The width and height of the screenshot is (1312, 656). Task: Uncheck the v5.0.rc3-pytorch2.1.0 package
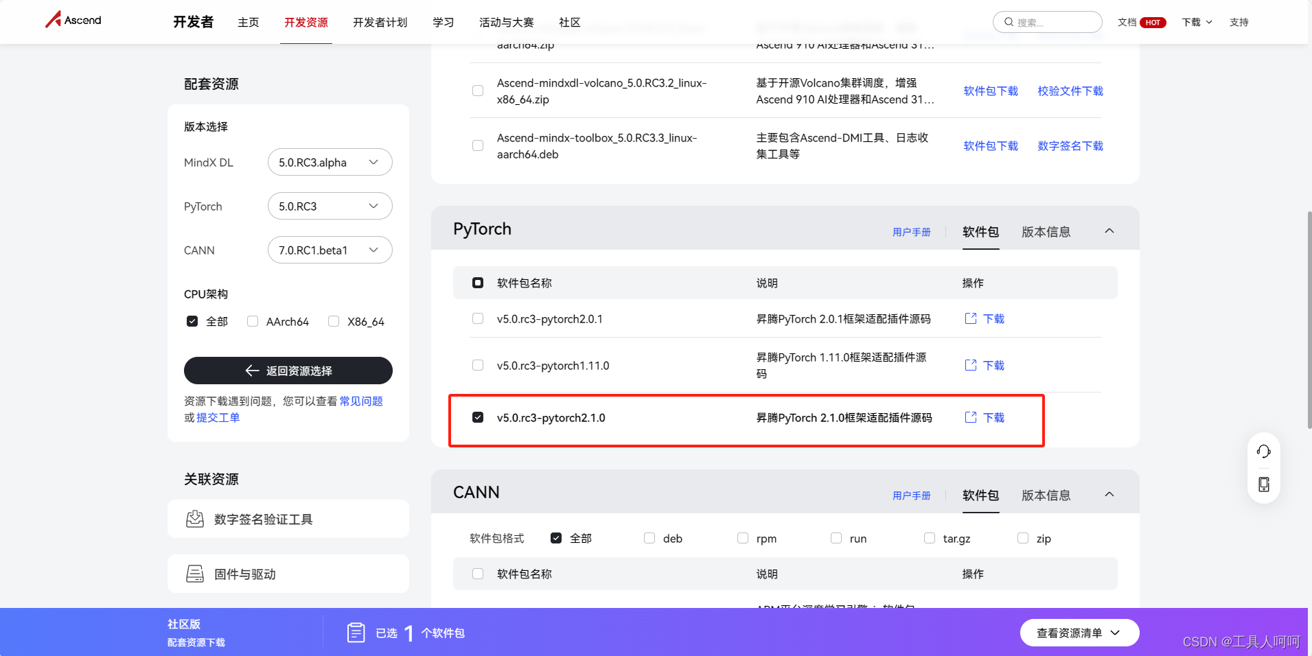click(x=478, y=417)
